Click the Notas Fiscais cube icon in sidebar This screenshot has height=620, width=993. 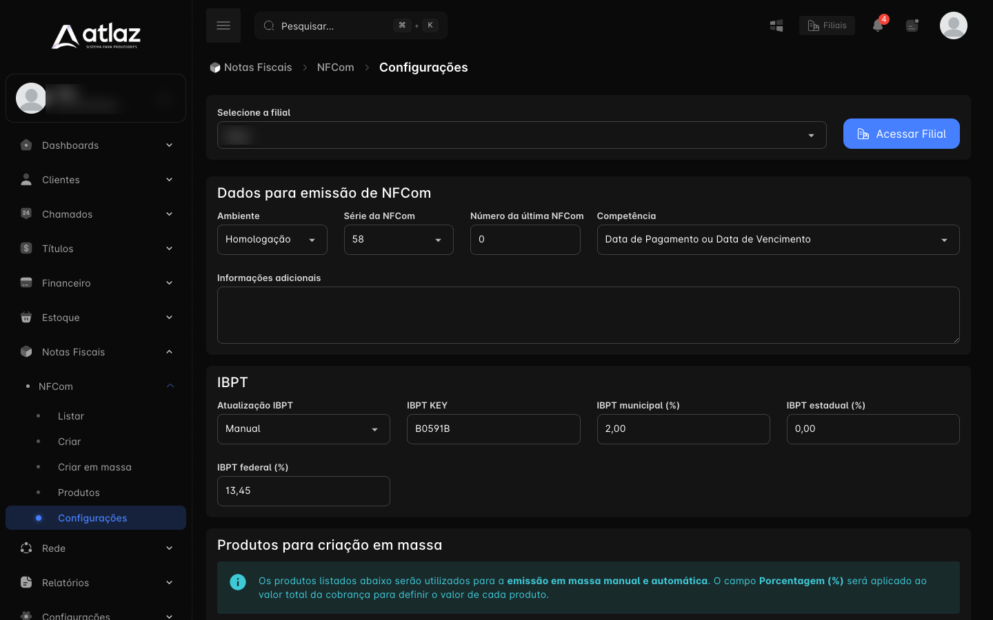tap(26, 351)
